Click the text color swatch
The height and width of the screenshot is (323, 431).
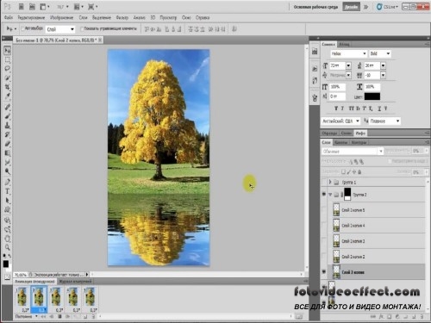point(372,96)
